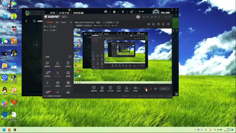
Task: Toggle the lock on 全屏 1 source
Action: (x=48, y=27)
